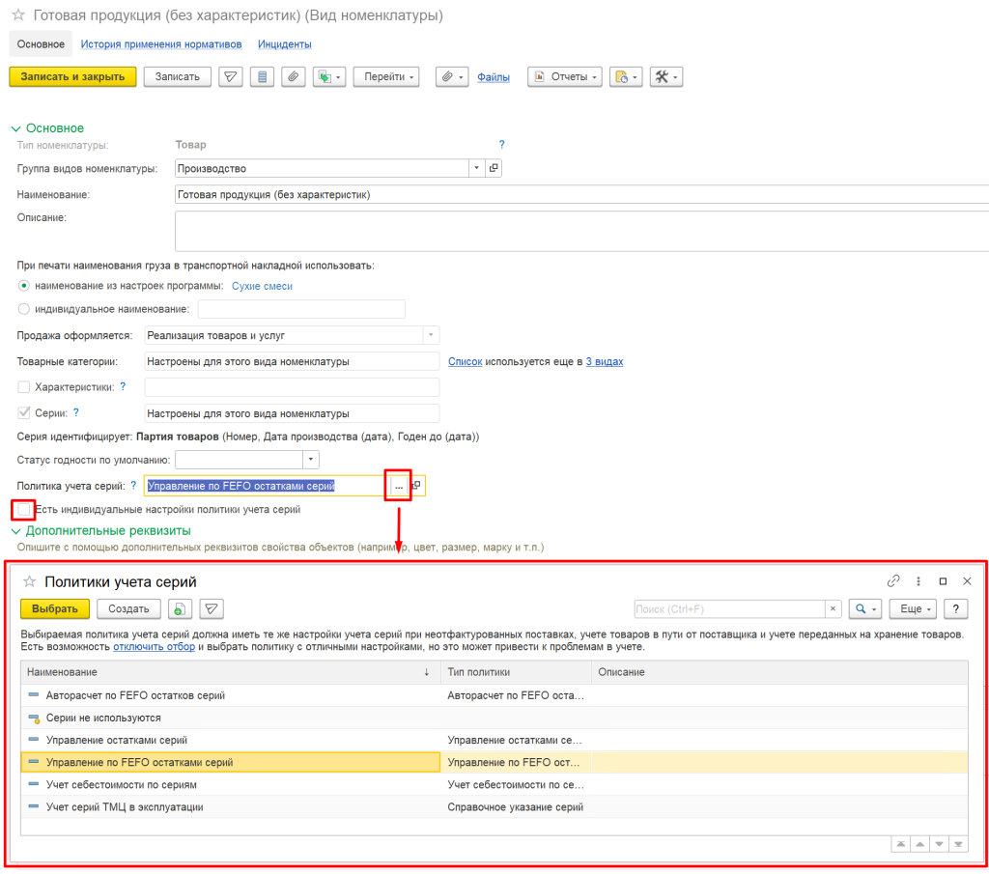Select row Серии не используются
The image size is (989, 874).
(x=494, y=718)
